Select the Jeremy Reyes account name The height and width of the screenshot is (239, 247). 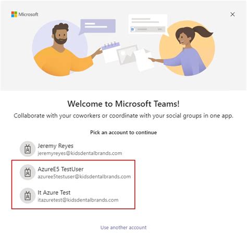click(55, 146)
